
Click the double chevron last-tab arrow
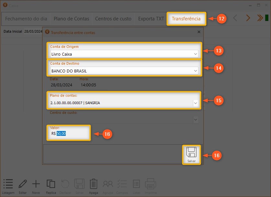260,18
